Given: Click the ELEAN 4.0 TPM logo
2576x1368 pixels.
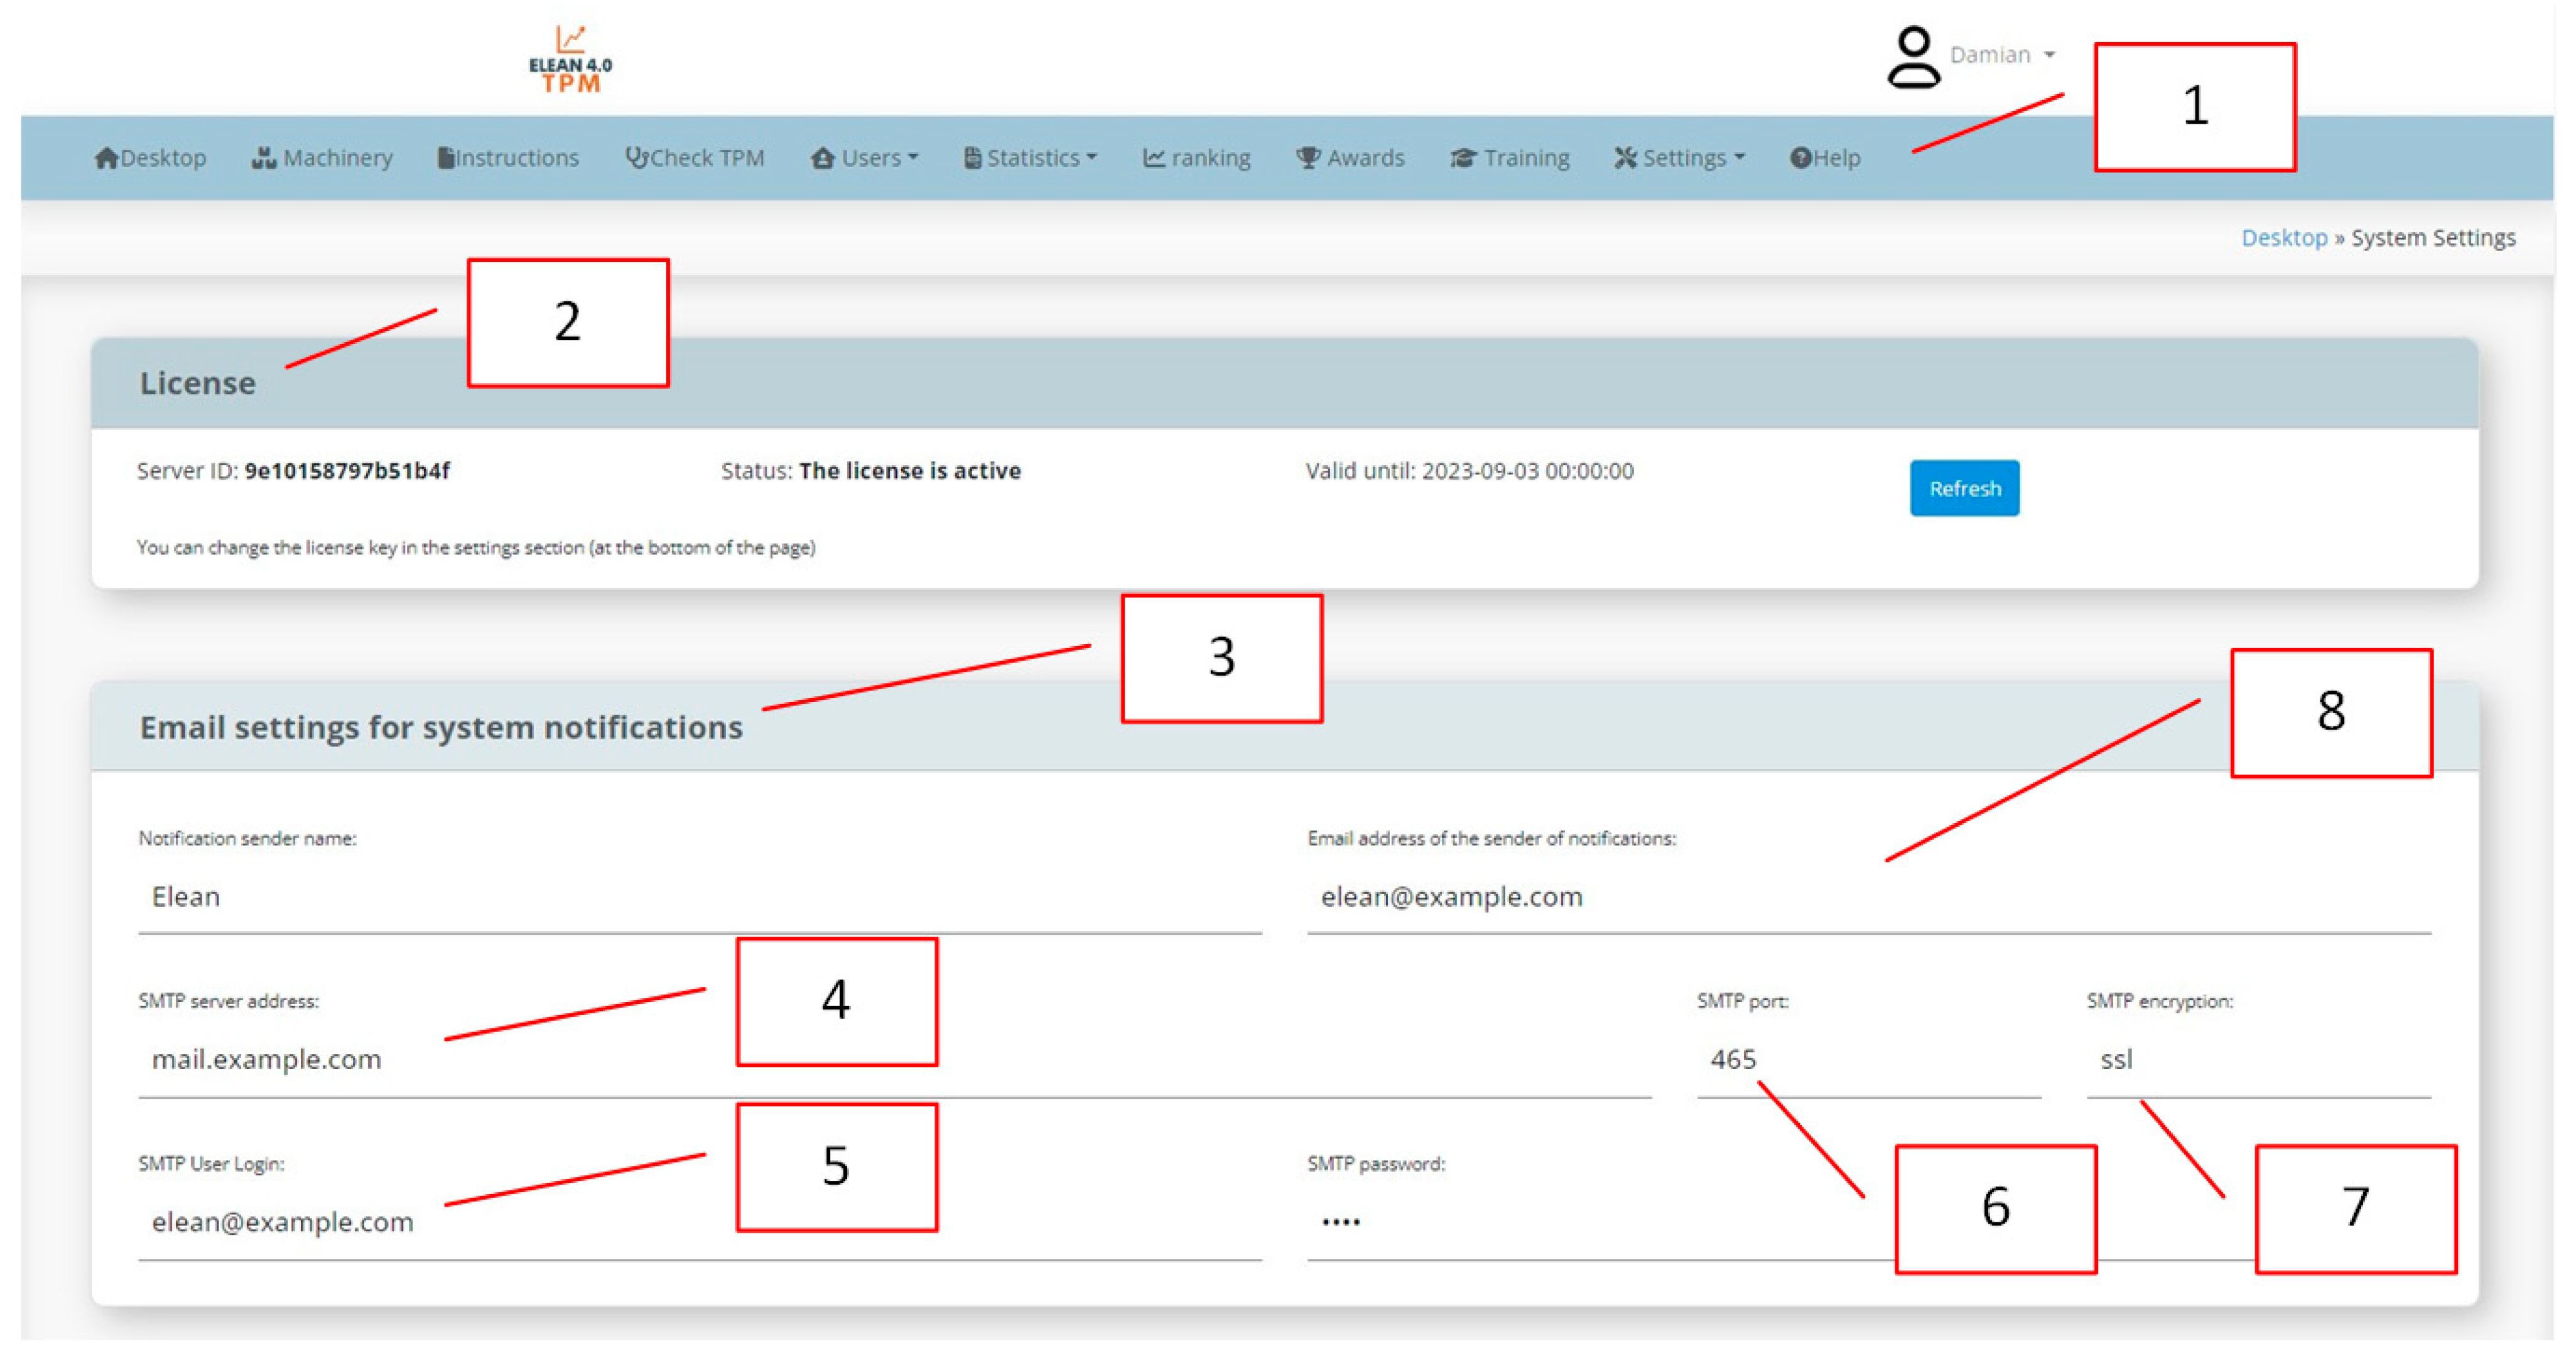Looking at the screenshot, I should 570,60.
